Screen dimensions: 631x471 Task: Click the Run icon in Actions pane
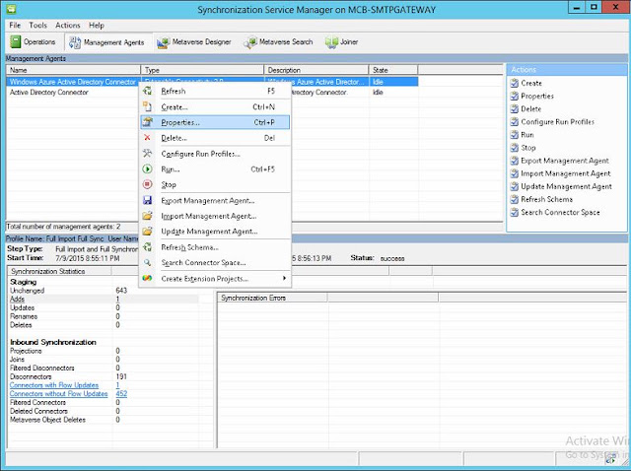coord(515,135)
